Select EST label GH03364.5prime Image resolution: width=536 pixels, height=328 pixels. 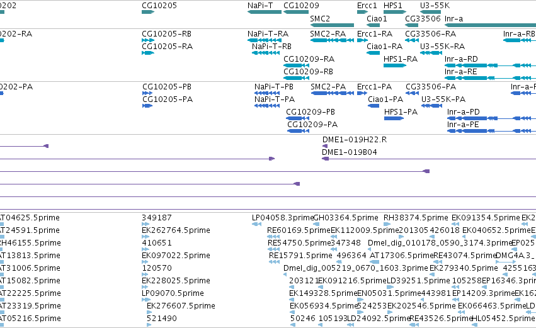(x=346, y=218)
